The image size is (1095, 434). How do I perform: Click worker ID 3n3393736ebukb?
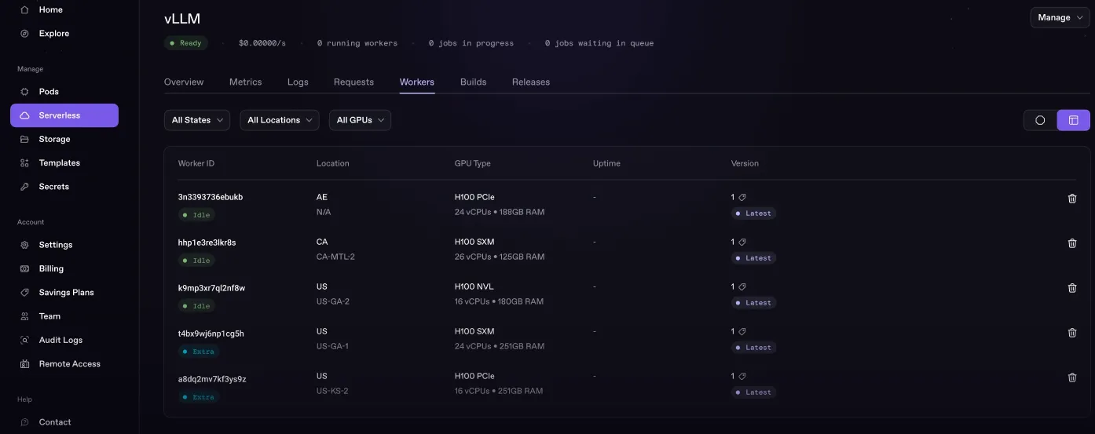click(x=211, y=197)
